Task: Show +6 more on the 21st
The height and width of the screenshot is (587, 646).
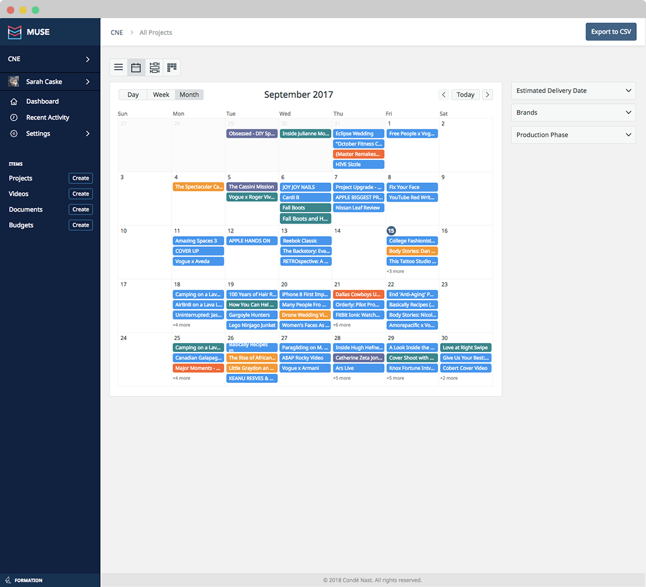Action: pos(342,325)
